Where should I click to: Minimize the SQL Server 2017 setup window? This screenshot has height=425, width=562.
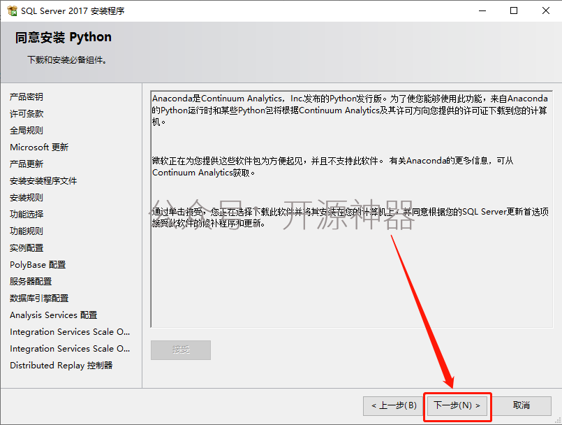click(482, 10)
